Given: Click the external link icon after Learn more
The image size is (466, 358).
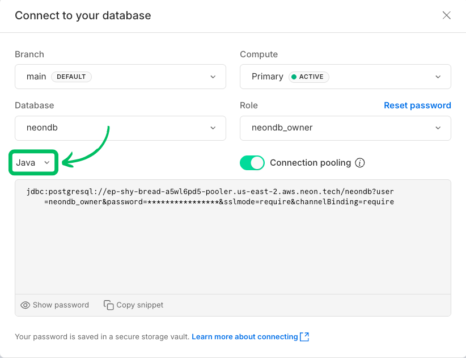Looking at the screenshot, I should [304, 336].
